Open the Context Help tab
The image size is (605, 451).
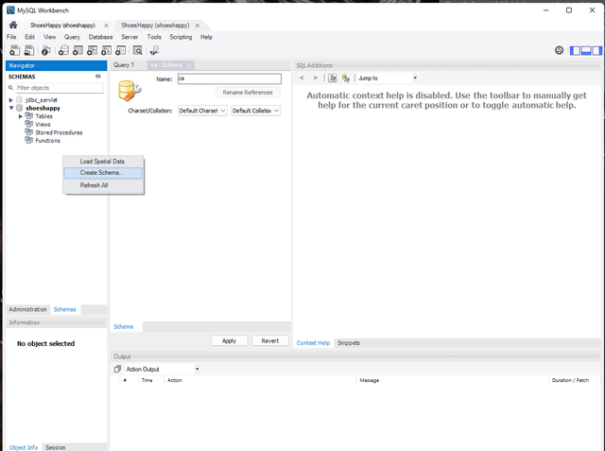point(313,343)
